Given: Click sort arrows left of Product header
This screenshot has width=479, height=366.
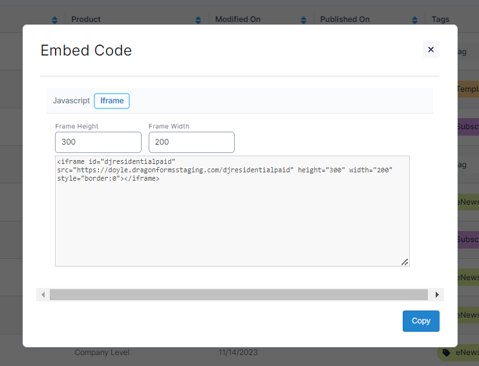Looking at the screenshot, I should (55, 20).
